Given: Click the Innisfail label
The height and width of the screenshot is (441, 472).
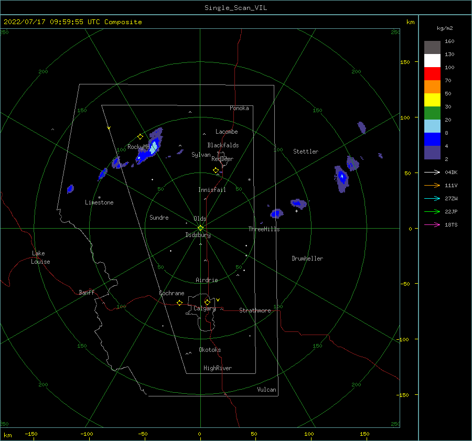Looking at the screenshot, I should tap(212, 190).
